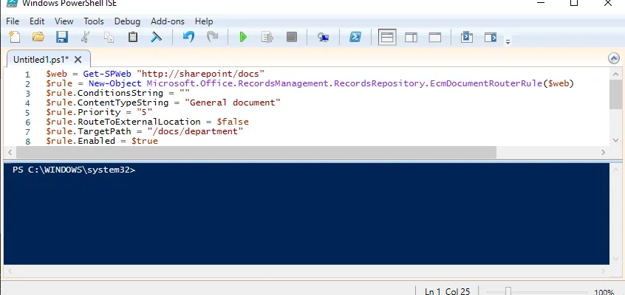
Task: Adjust the zoom slider in status bar
Action: 508,292
